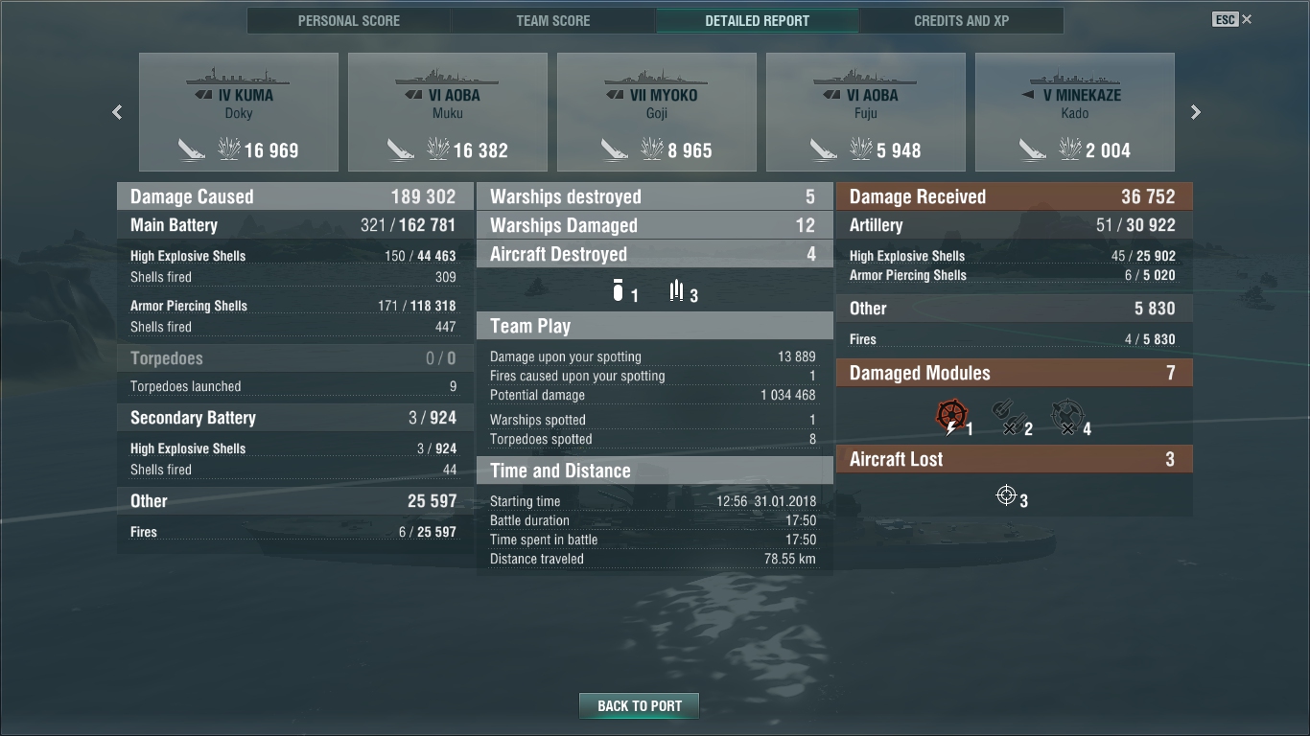Click the spotter aircraft lost icon
1310x736 pixels.
(1006, 494)
